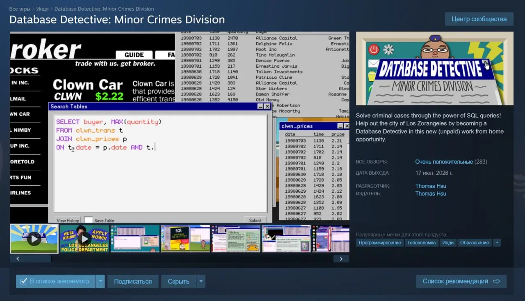
Task: Open the dropdown arrow next to Скрыть
Action: [201, 281]
